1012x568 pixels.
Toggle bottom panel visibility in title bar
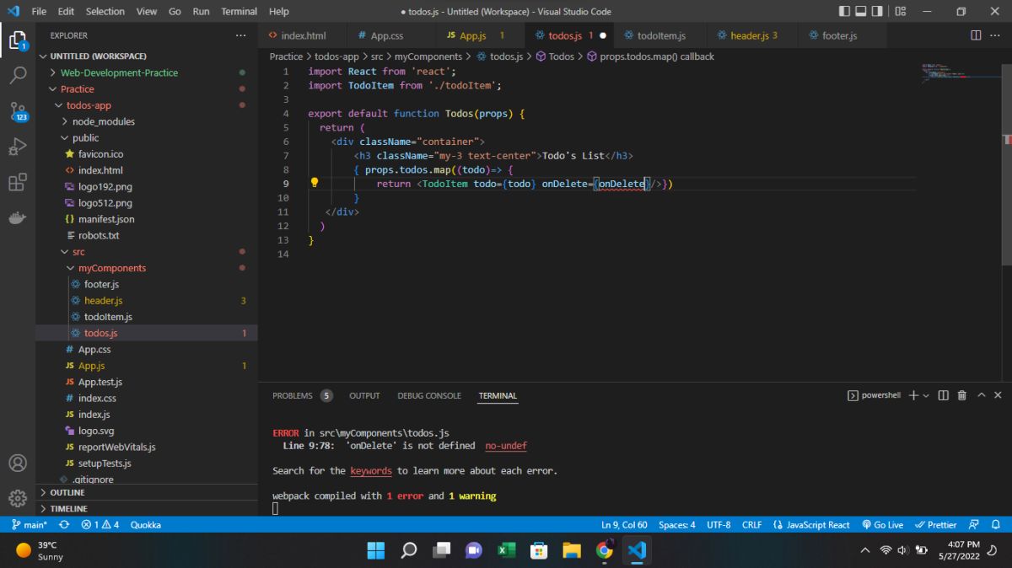coord(861,12)
